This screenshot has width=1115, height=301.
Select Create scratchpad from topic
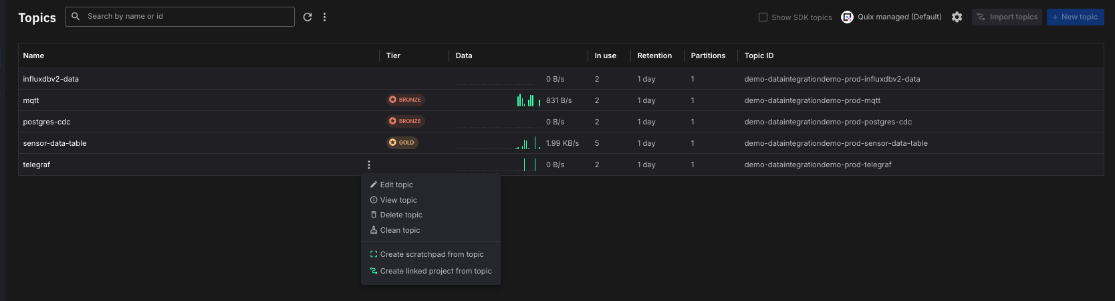[430, 254]
